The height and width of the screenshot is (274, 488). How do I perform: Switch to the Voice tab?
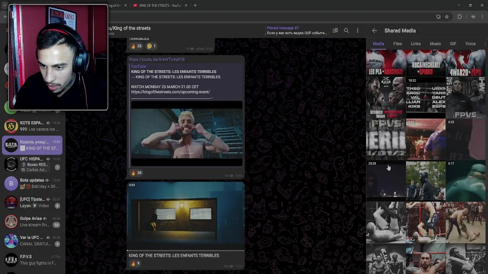[470, 44]
